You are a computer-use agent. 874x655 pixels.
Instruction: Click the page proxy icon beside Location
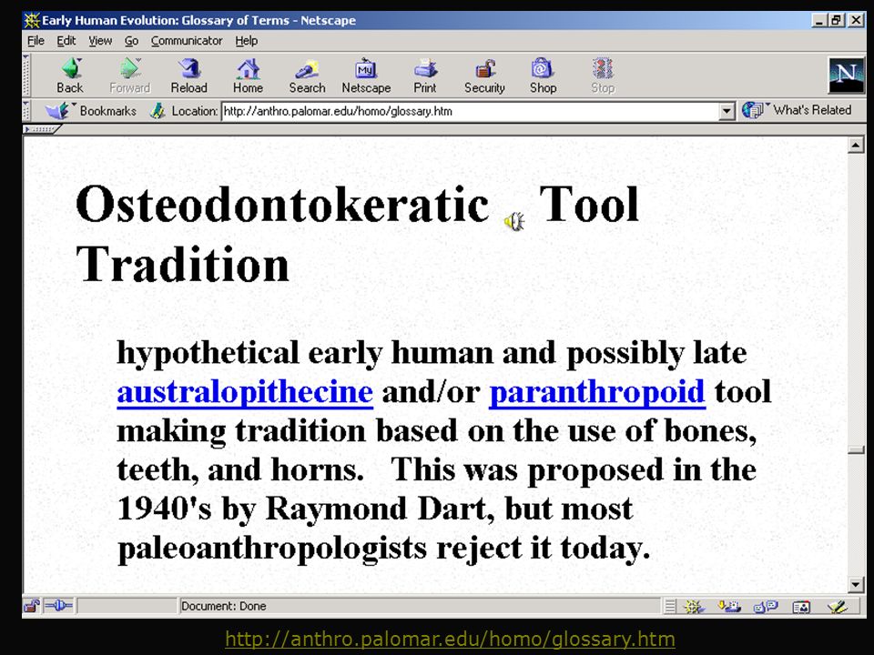(x=158, y=111)
